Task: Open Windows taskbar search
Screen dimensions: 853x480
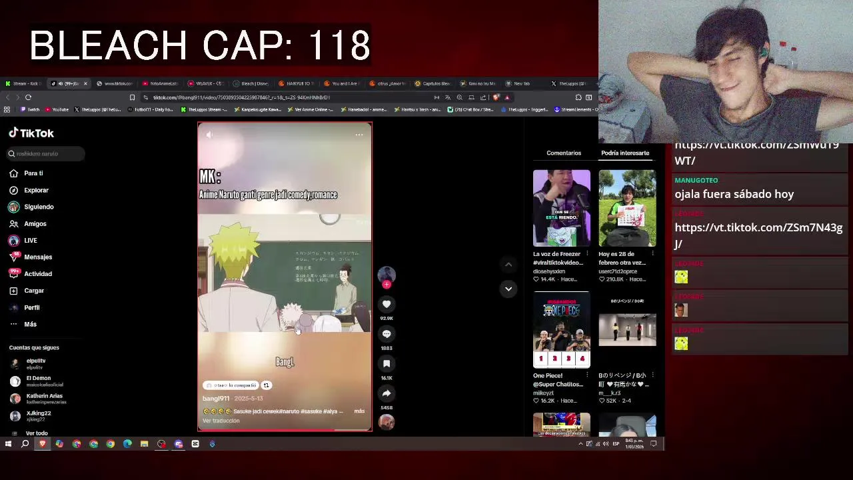Action: tap(25, 444)
